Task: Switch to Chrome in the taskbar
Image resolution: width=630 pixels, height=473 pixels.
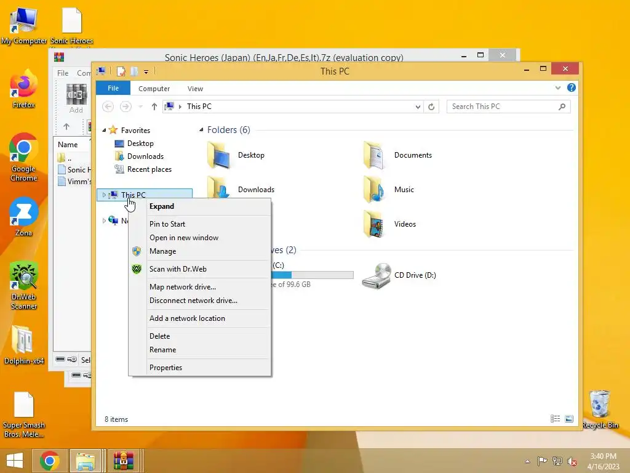Action: (49, 461)
